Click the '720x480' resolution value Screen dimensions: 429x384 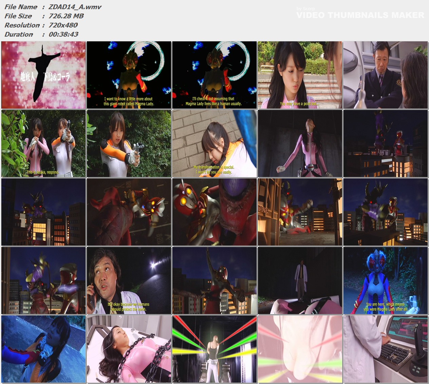(x=63, y=25)
